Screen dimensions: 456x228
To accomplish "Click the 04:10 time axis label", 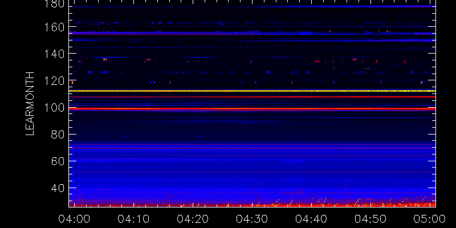I will tap(133, 219).
